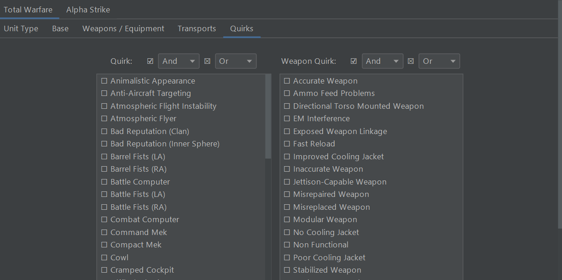This screenshot has height=280, width=562.
Task: Select the Modular Weapon quirk checkbox
Action: pyautogui.click(x=287, y=219)
